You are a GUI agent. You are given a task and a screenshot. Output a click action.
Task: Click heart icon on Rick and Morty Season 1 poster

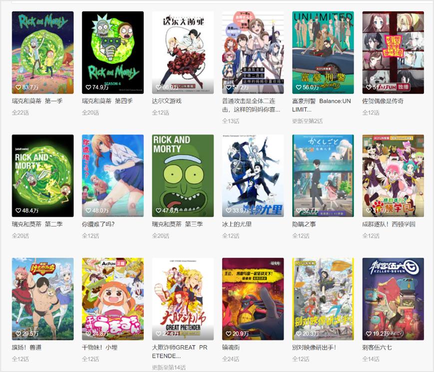pyautogui.click(x=18, y=87)
